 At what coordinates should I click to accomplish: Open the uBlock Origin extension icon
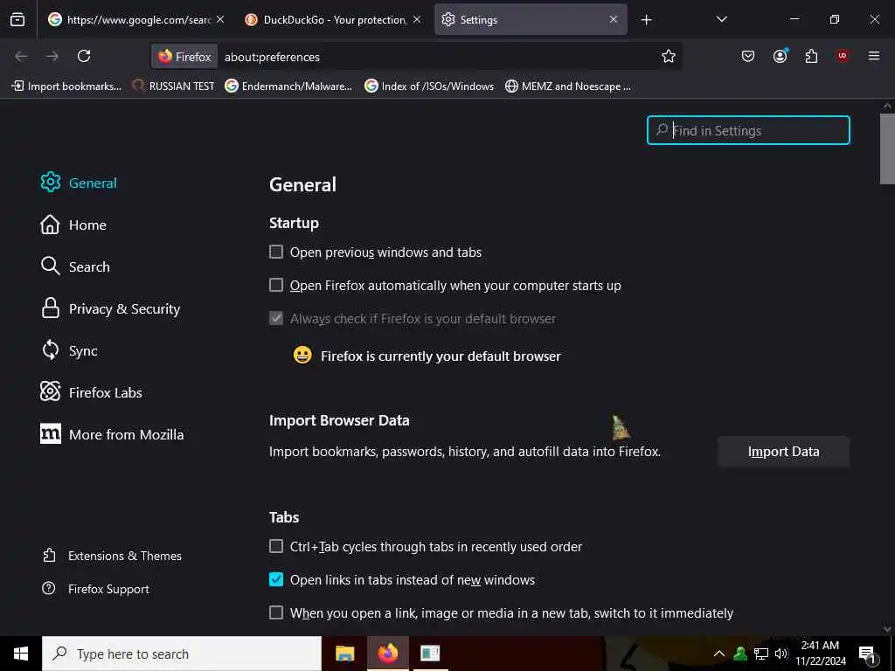[x=843, y=56]
